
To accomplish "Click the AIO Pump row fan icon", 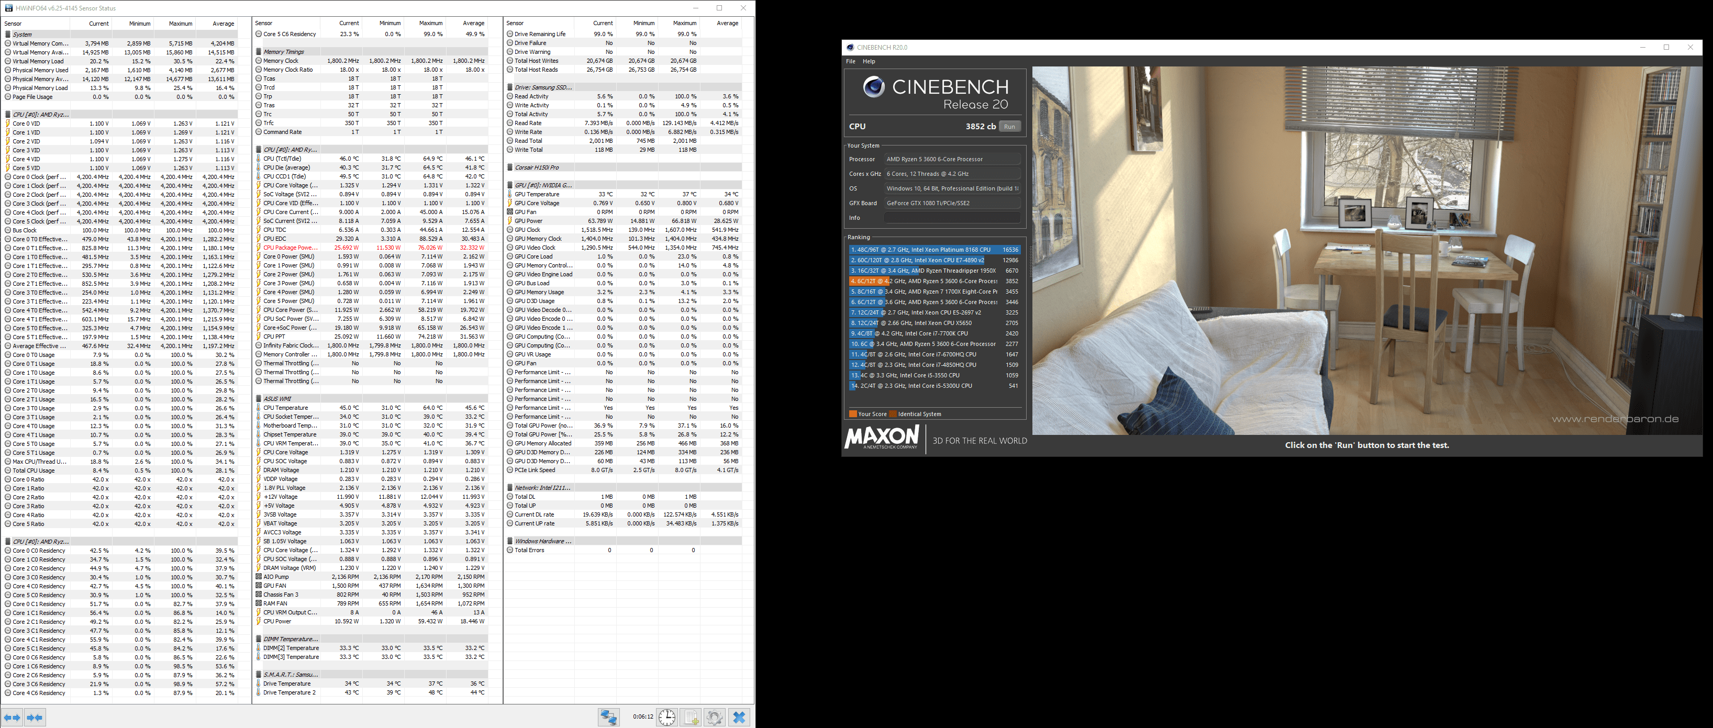I will (259, 577).
